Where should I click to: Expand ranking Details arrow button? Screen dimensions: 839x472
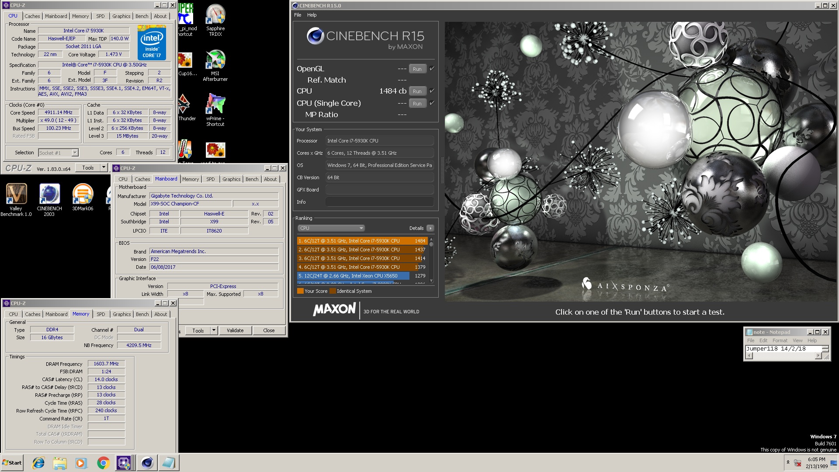point(430,228)
